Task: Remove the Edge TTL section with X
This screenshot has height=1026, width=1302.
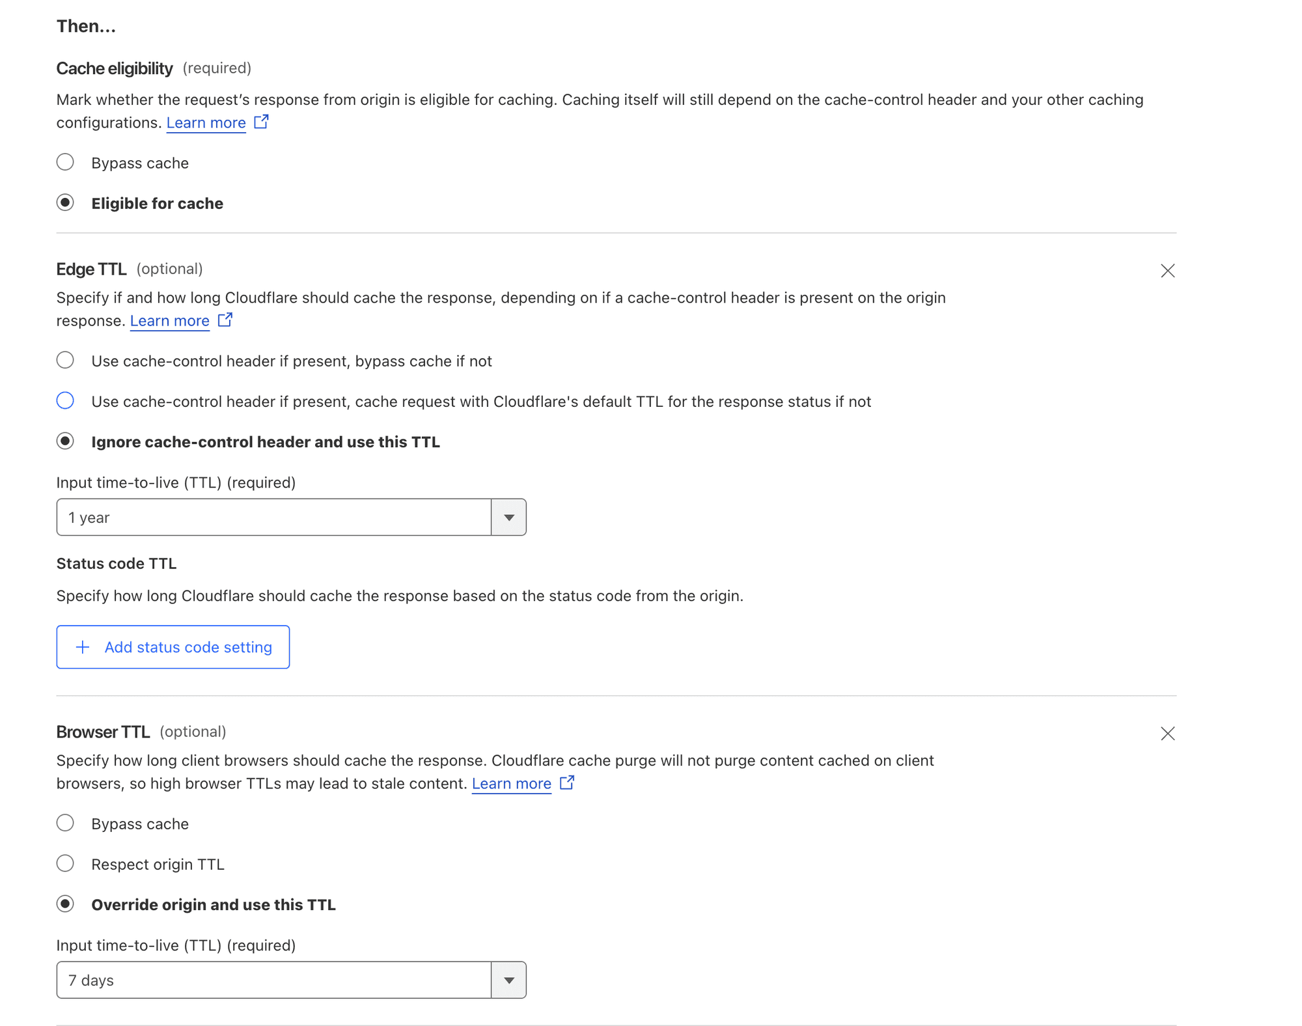Action: (x=1167, y=271)
